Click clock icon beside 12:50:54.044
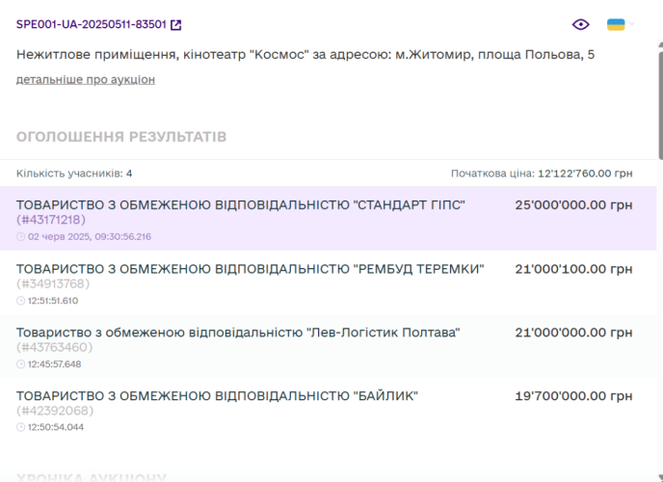 click(x=21, y=427)
